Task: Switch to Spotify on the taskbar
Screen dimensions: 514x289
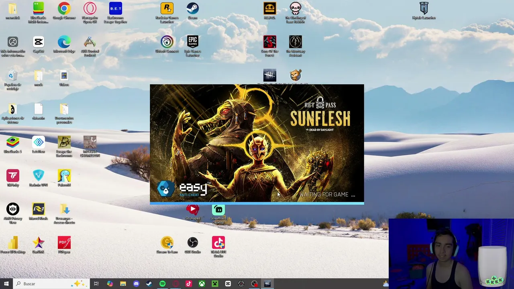Action: (x=162, y=284)
